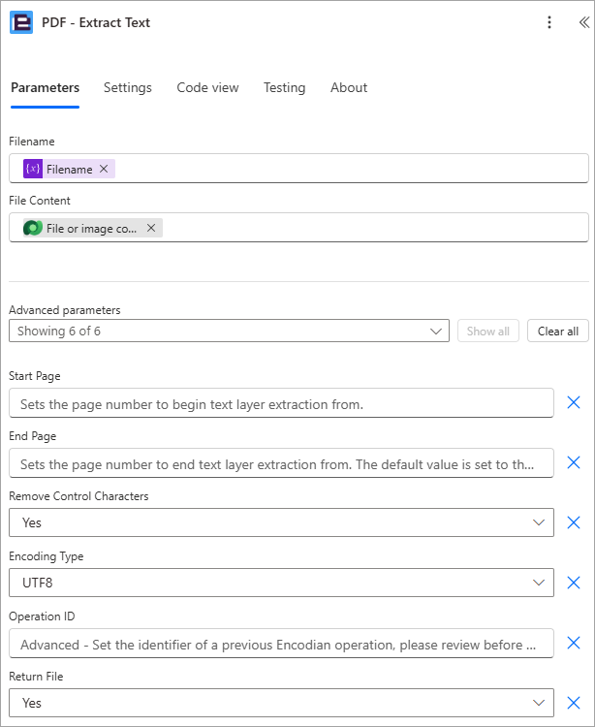Remove the Operation ID parameter
This screenshot has height=727, width=595.
pyautogui.click(x=574, y=643)
